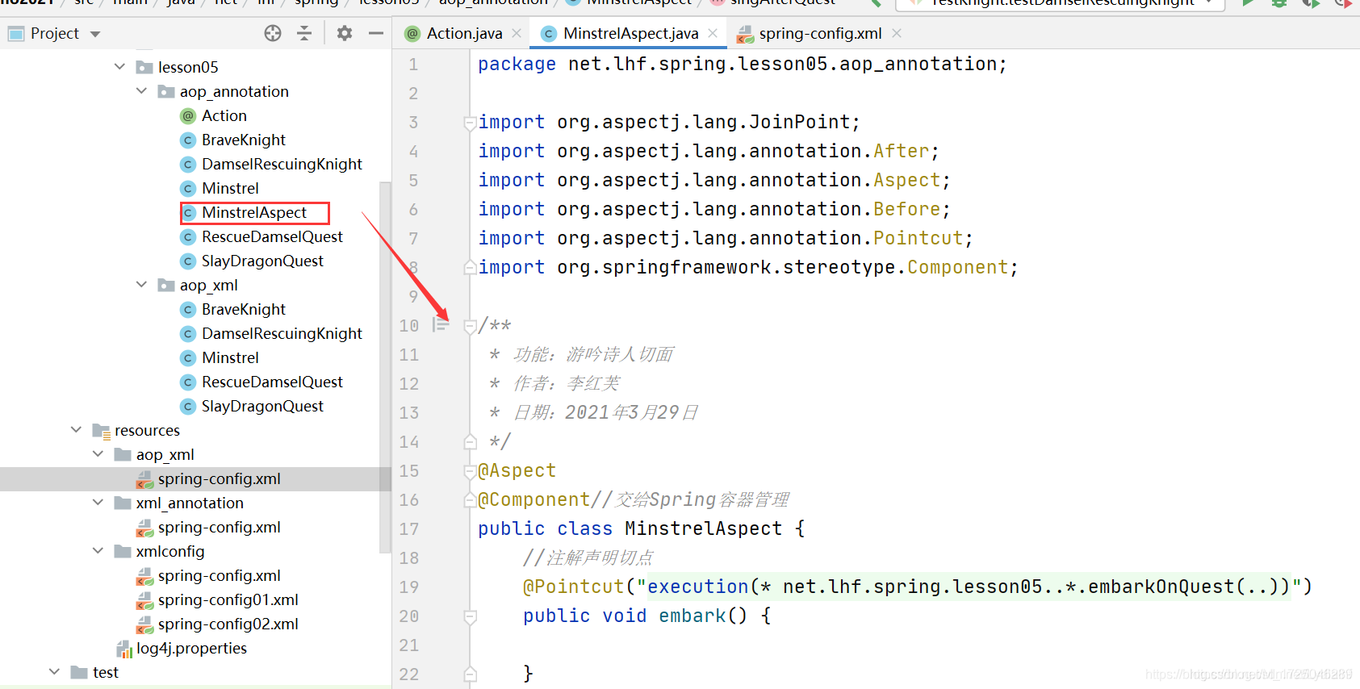The width and height of the screenshot is (1360, 689).
Task: Collapse the test folder
Action: [x=54, y=671]
